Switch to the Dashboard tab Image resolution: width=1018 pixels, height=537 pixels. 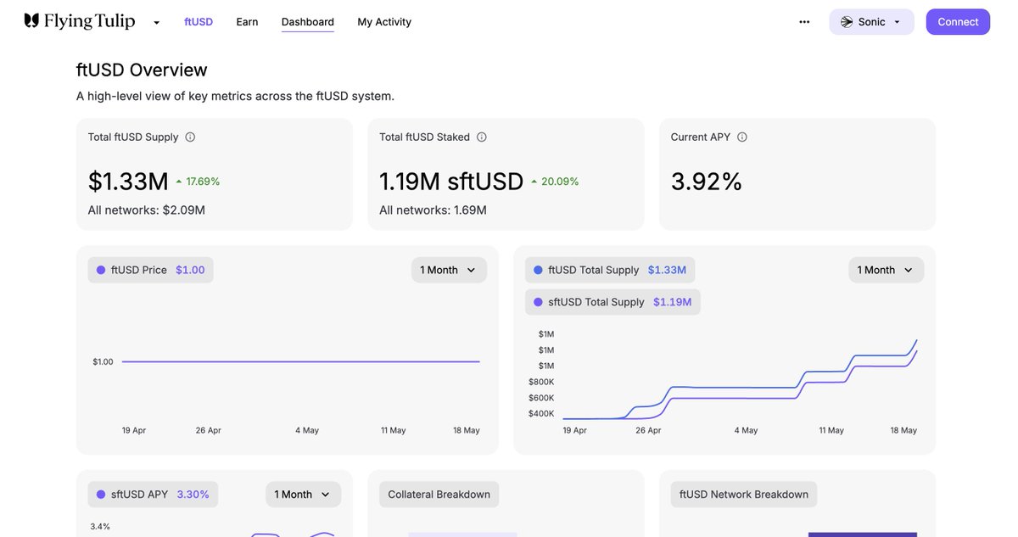point(308,22)
